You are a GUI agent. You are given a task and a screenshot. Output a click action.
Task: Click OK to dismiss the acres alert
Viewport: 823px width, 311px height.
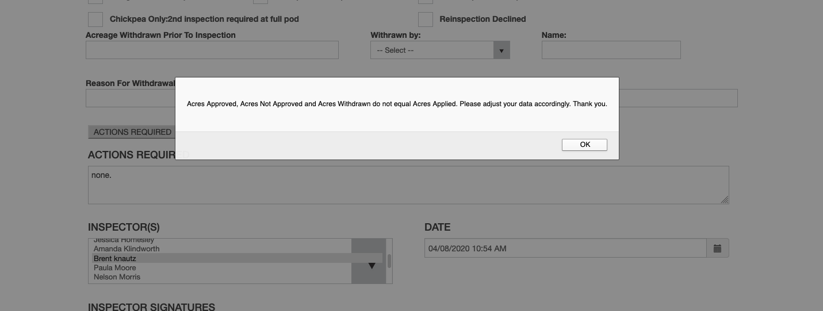pyautogui.click(x=584, y=145)
